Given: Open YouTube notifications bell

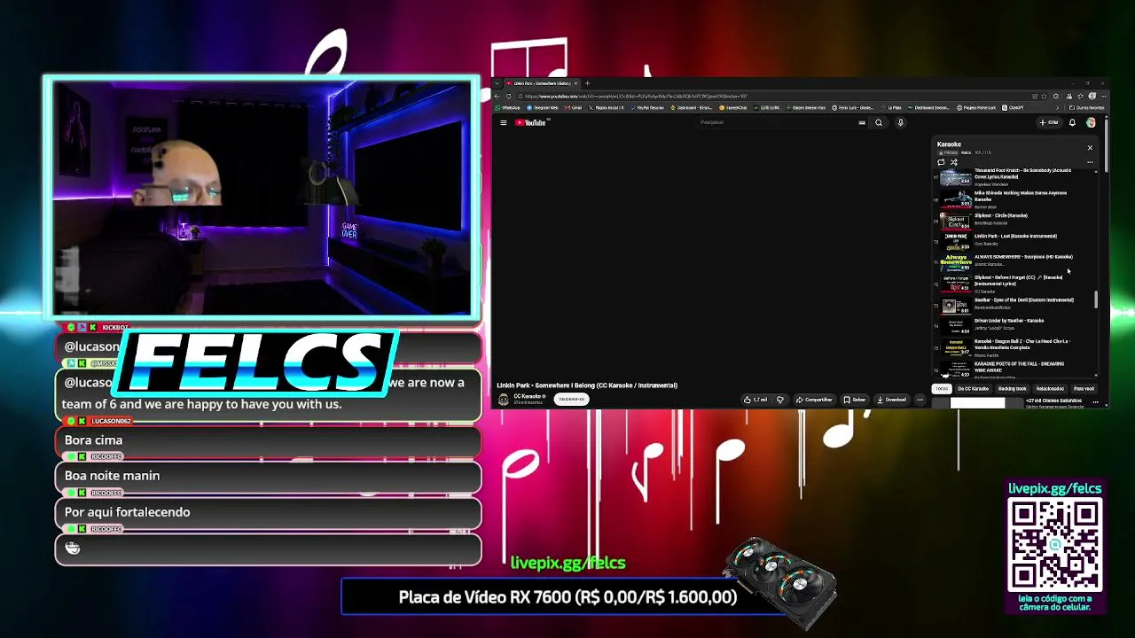Looking at the screenshot, I should click(1072, 122).
